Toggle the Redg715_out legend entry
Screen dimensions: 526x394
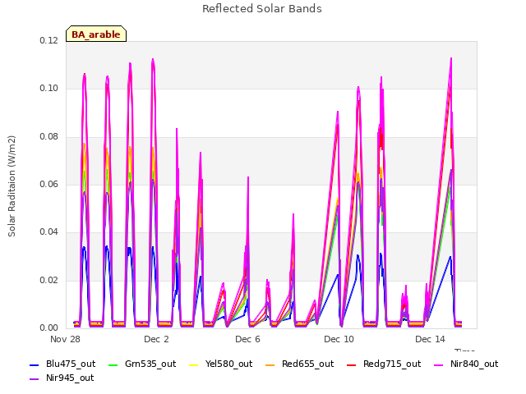[x=384, y=364]
